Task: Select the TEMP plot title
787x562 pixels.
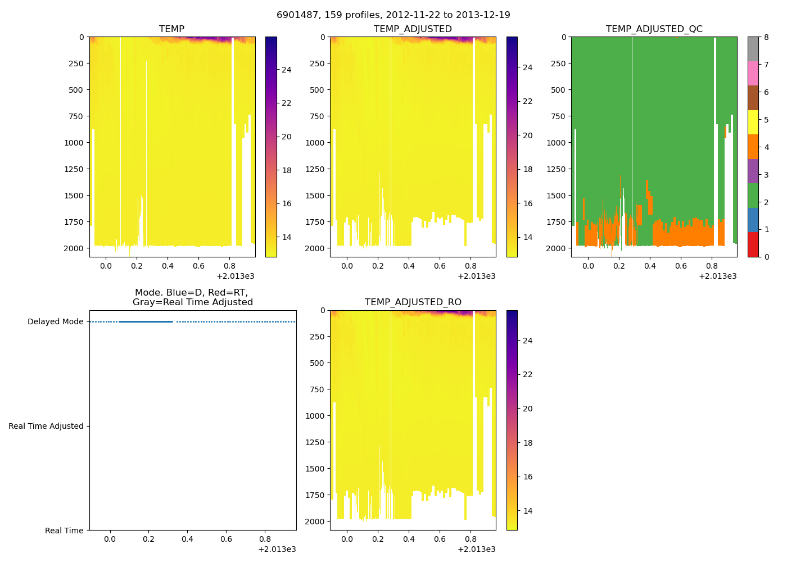Action: [x=171, y=29]
